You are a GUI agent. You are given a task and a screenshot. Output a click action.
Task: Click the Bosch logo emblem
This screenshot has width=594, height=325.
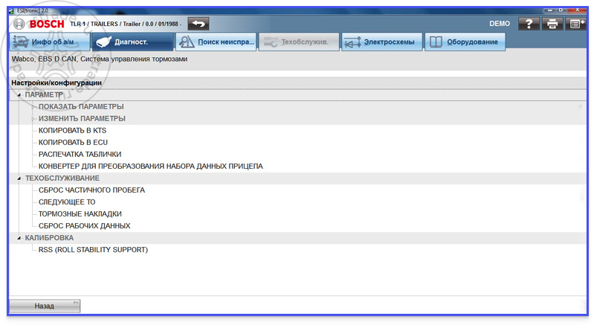[x=19, y=24]
